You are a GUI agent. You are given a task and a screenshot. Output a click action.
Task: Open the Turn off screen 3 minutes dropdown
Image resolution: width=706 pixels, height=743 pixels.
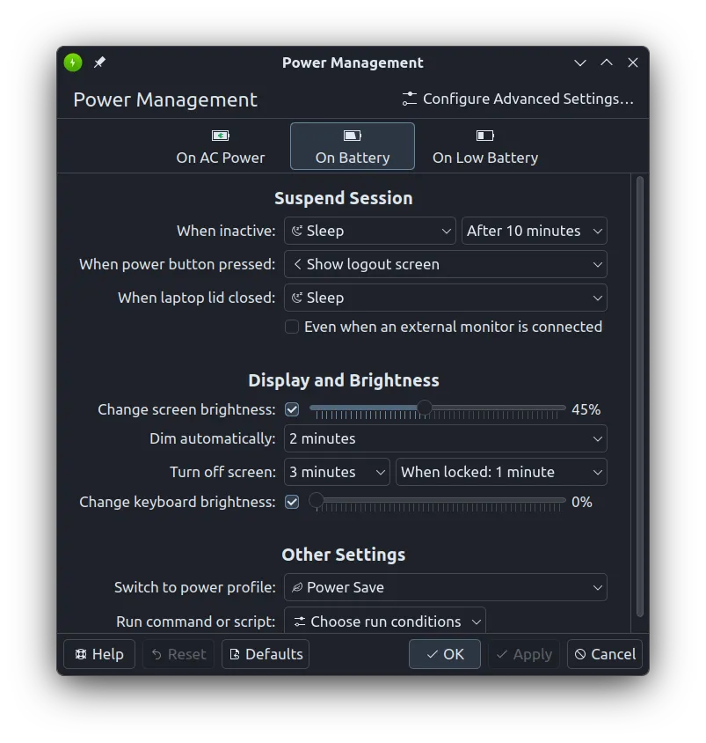[337, 472]
